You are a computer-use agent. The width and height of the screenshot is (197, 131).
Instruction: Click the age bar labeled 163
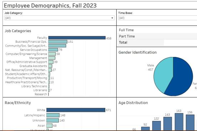click(179, 122)
